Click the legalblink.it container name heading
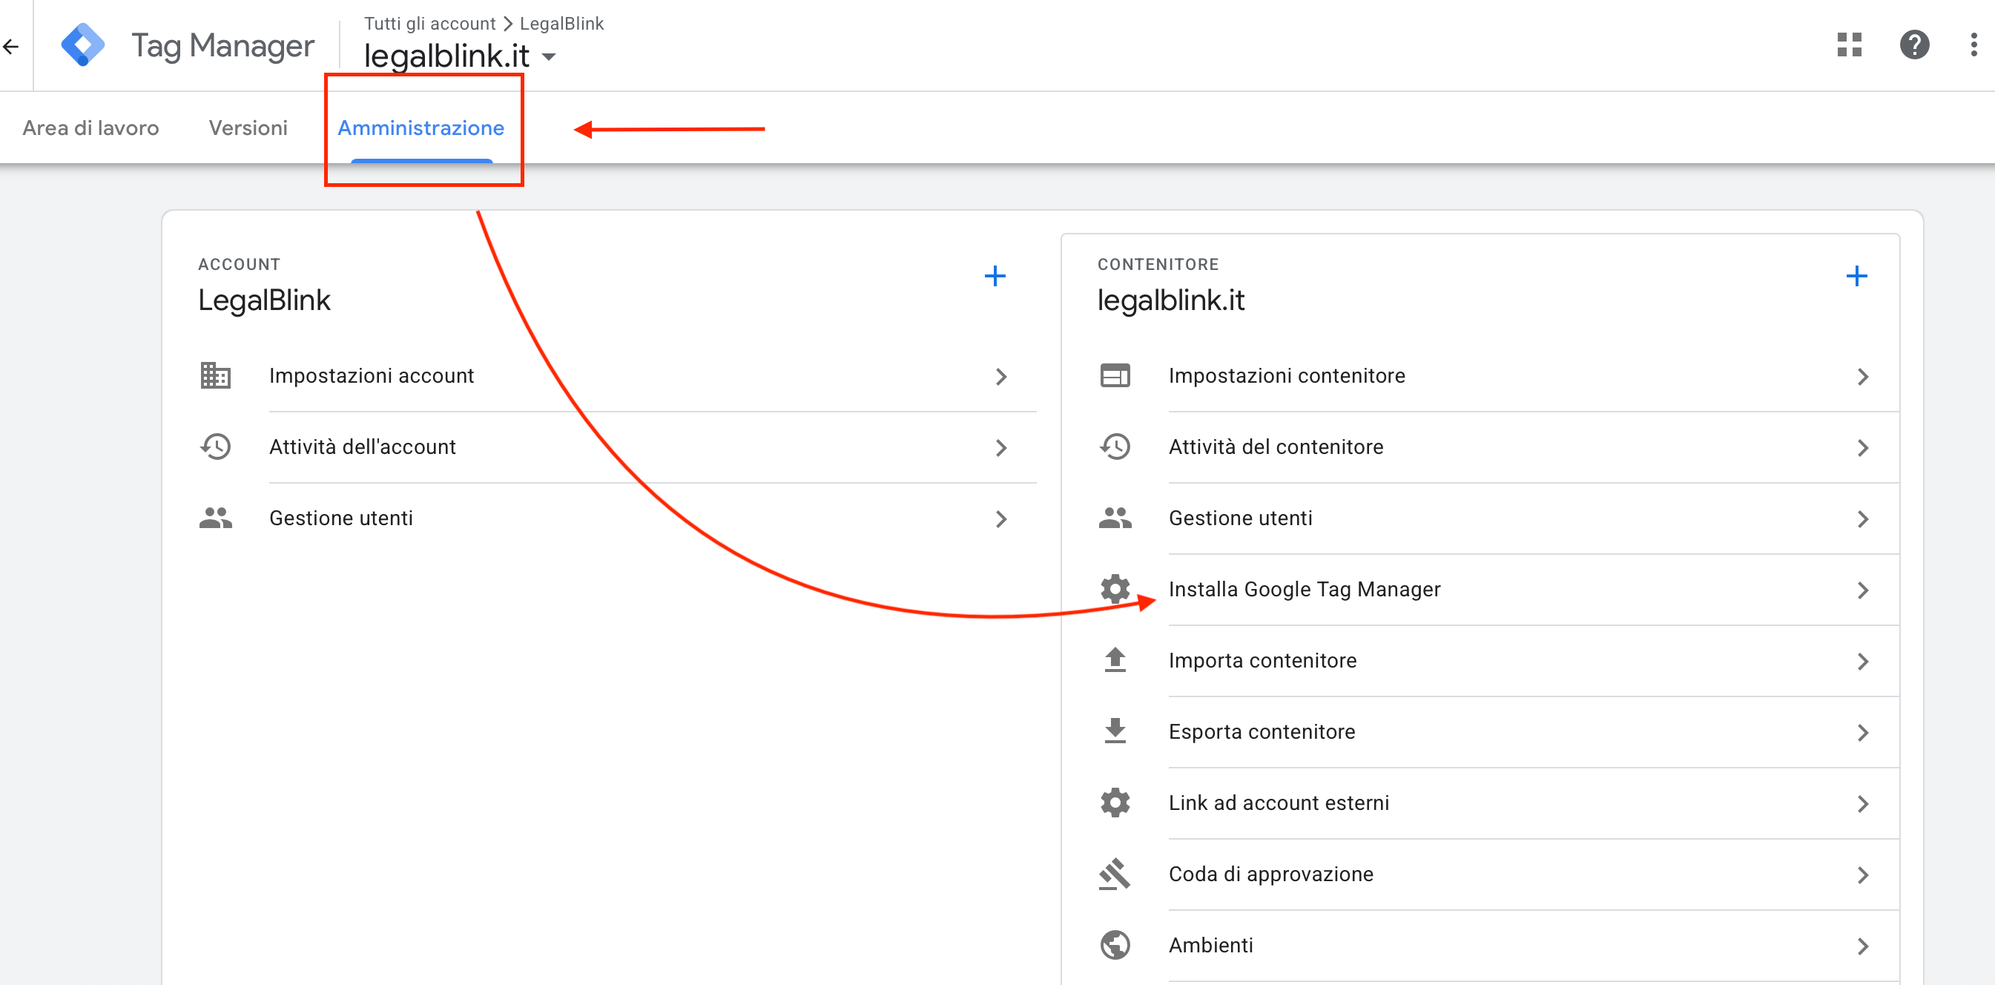Screen dimensions: 1995x985 click(1171, 300)
